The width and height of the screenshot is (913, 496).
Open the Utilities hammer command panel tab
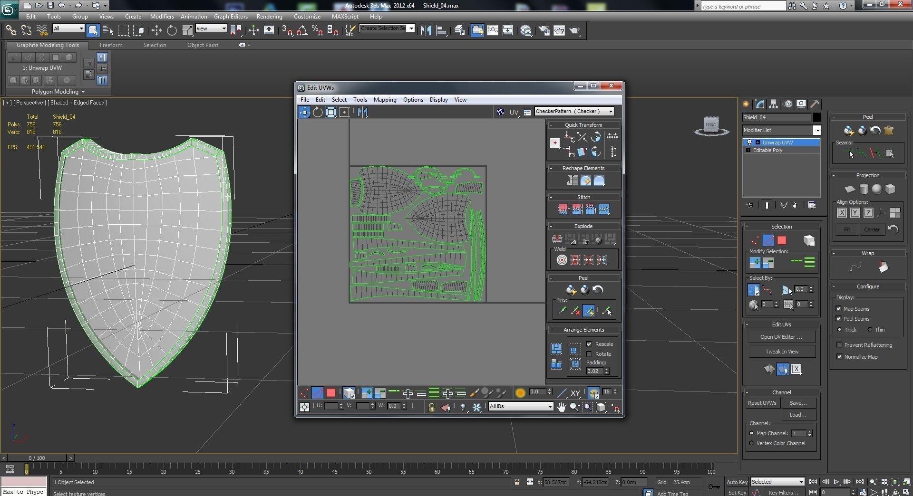pos(815,104)
